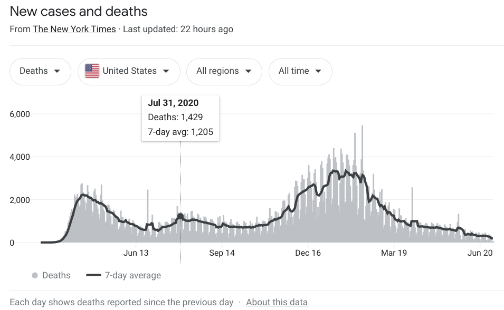Click the caret arrow beside All time
The width and height of the screenshot is (504, 310).
[x=318, y=71]
